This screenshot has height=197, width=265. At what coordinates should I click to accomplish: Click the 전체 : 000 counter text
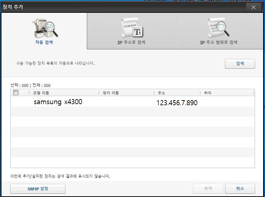tap(41, 85)
